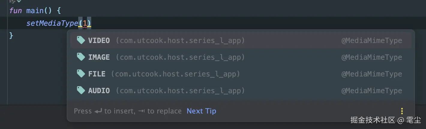Click the Next Tip link
The height and width of the screenshot is (129, 426).
(201, 111)
